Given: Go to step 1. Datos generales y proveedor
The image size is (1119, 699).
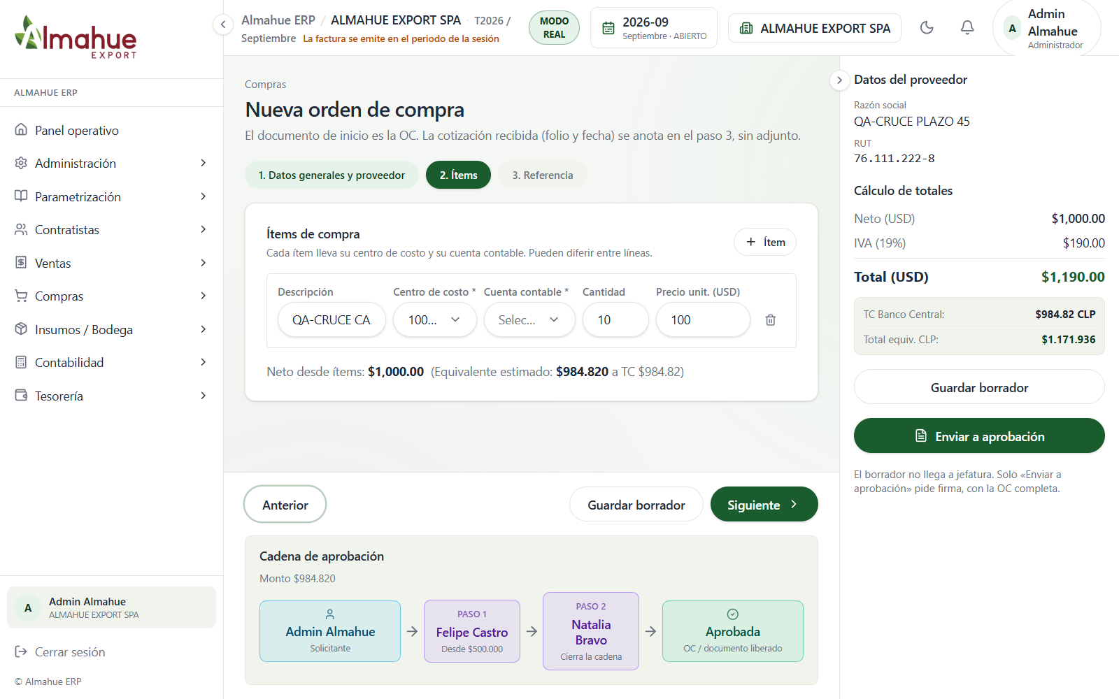Looking at the screenshot, I should [332, 175].
